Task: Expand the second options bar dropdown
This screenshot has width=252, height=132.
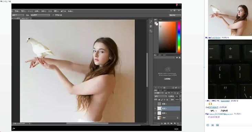Action: (40, 15)
